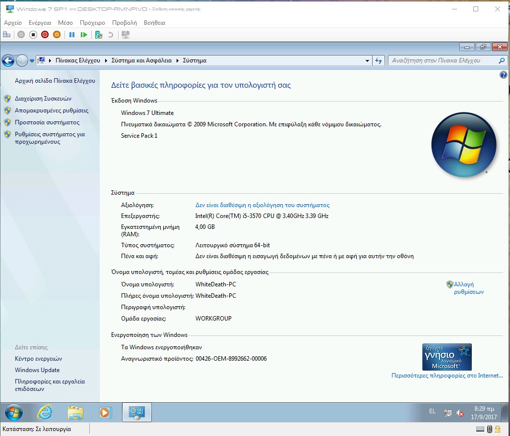Create a checkpoint with toolbar icon

[99, 35]
